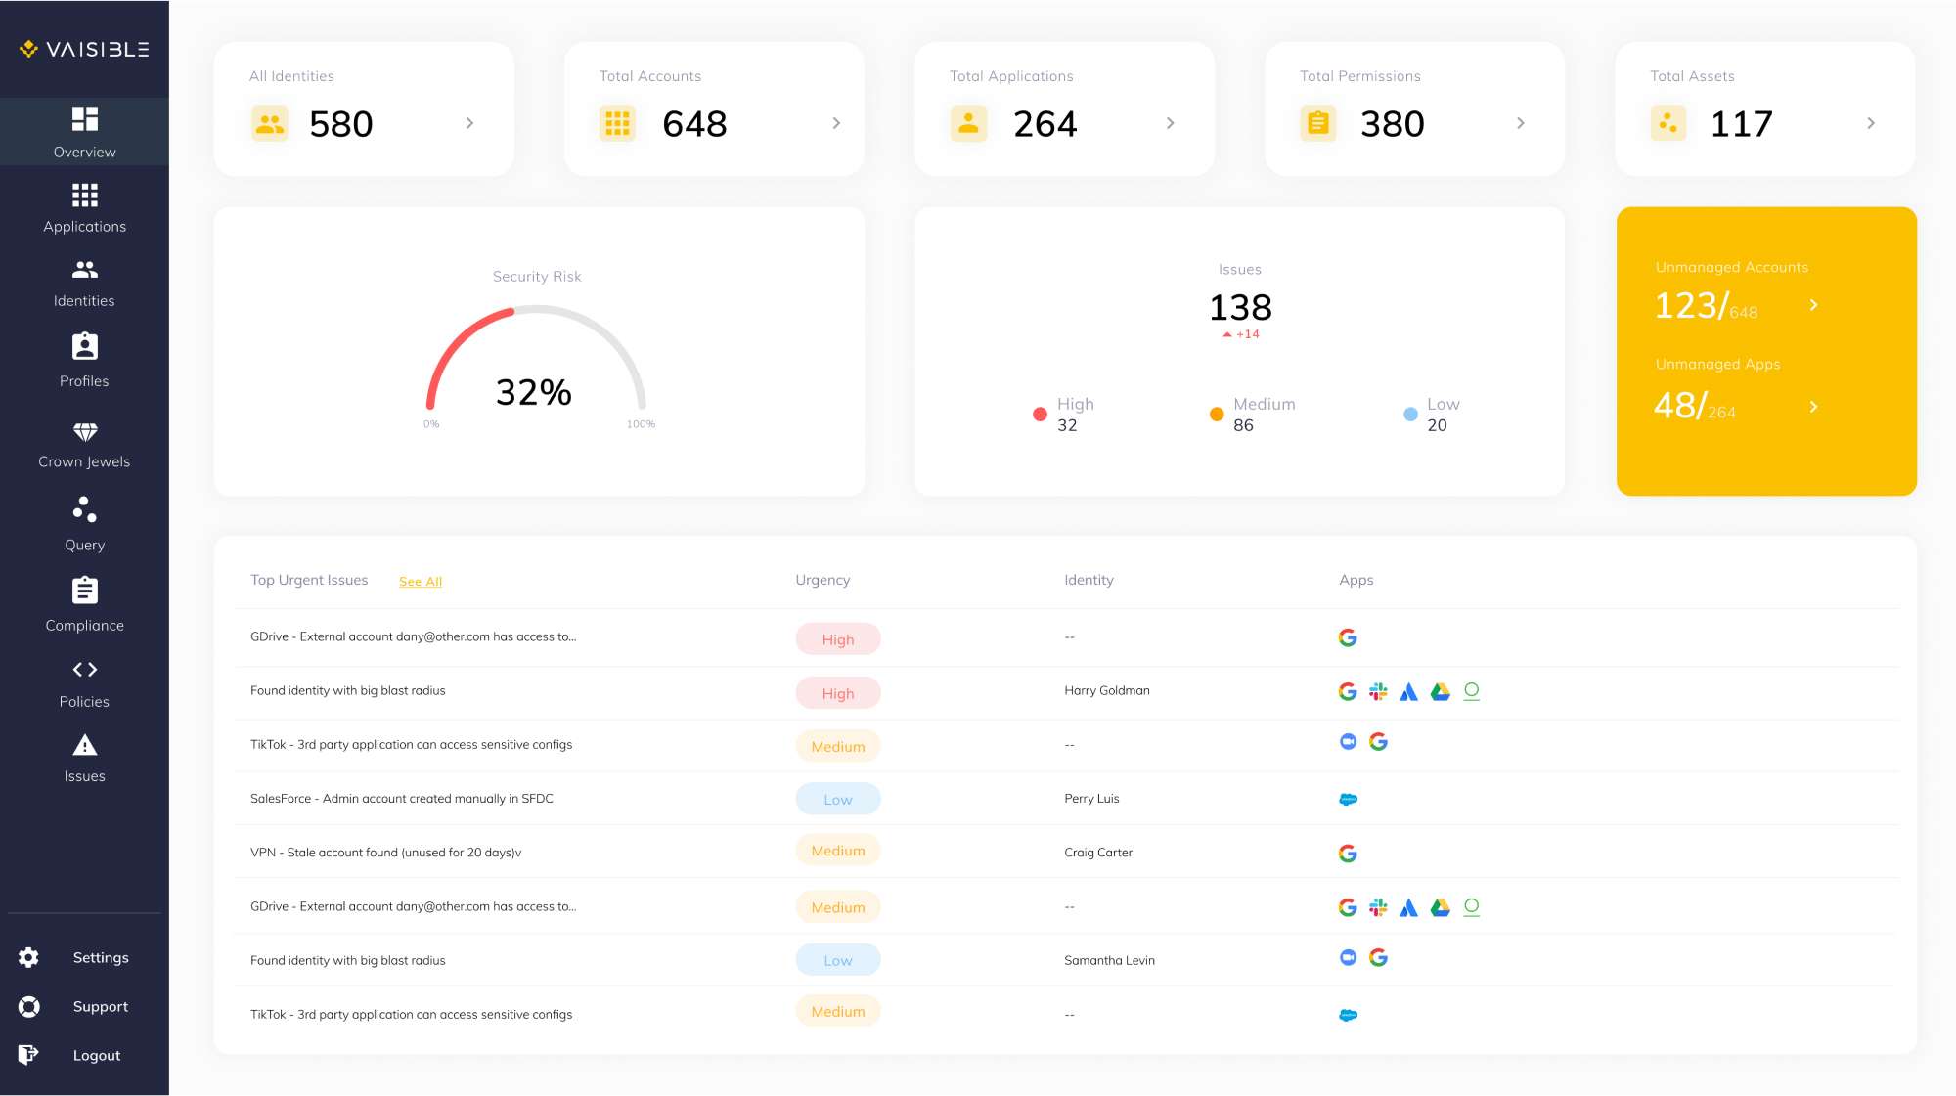Expand the All Identities card chevron

coord(469,123)
